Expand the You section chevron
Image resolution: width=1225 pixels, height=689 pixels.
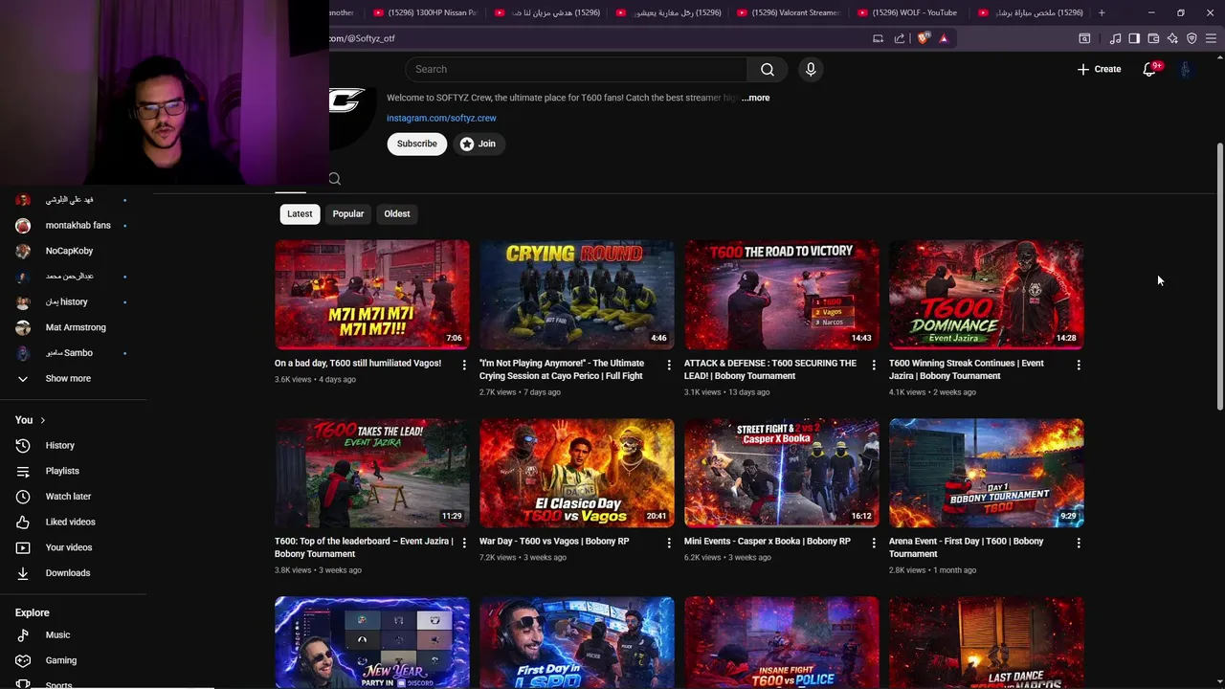coord(42,420)
